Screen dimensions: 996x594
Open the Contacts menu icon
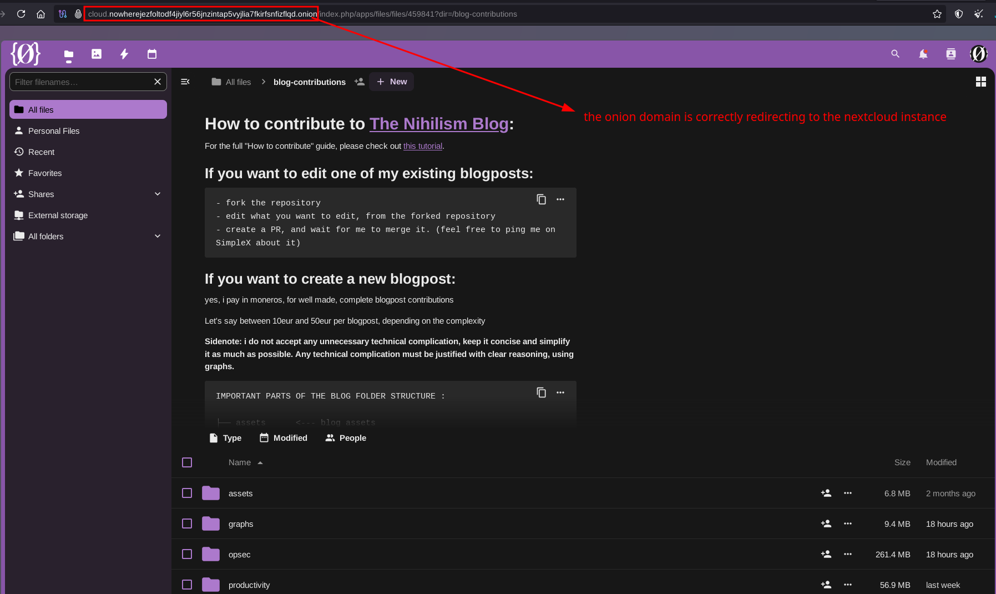point(951,54)
